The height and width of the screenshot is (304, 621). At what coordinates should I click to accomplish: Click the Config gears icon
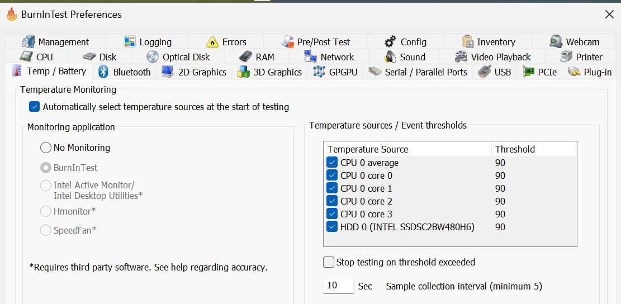click(x=391, y=41)
